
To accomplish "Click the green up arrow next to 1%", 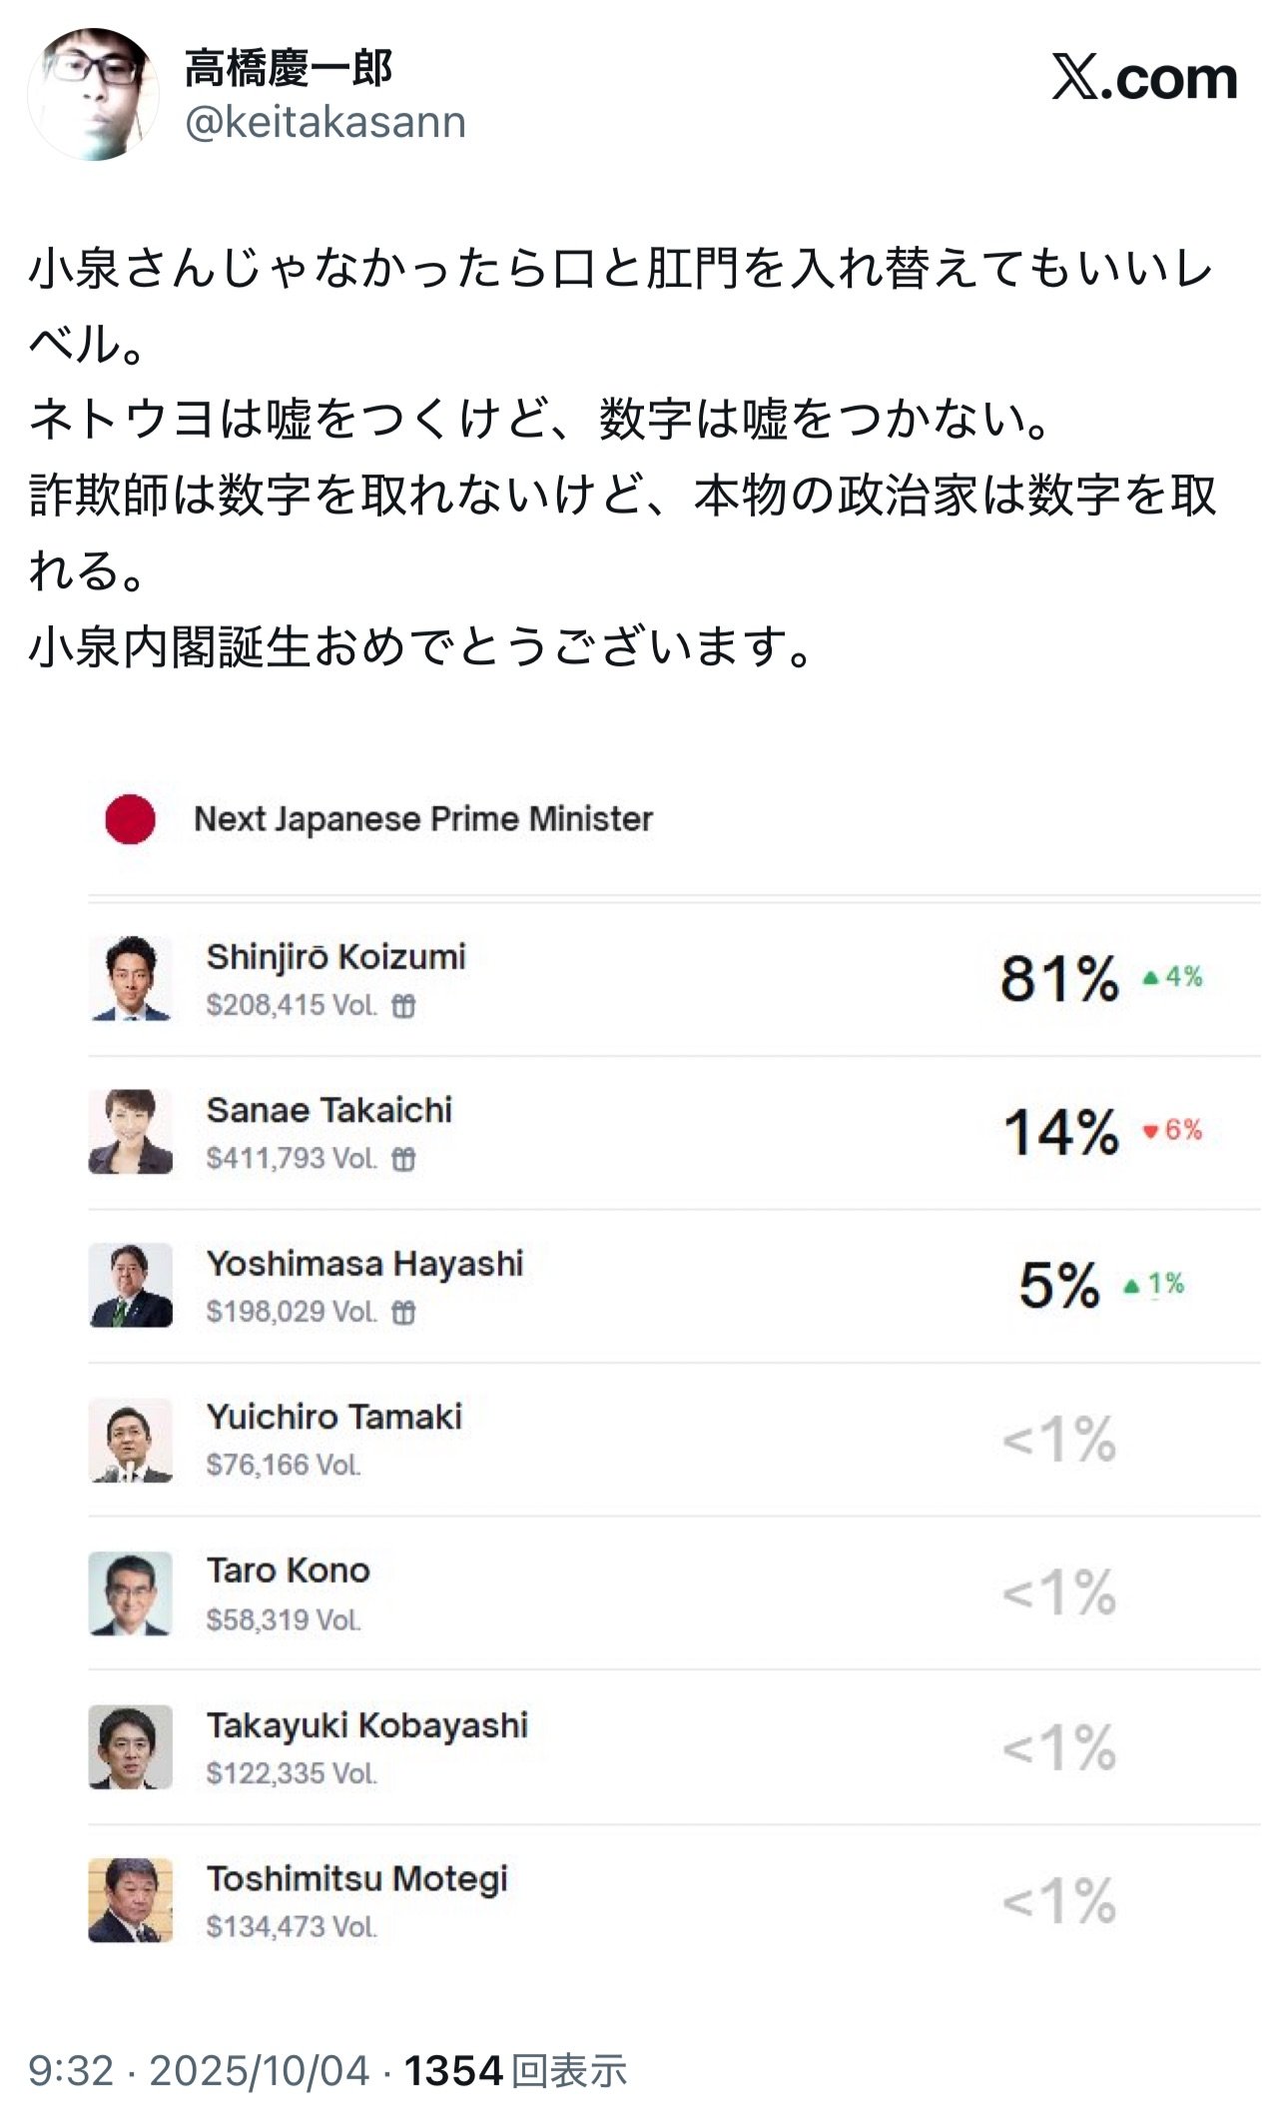I will point(1131,1286).
